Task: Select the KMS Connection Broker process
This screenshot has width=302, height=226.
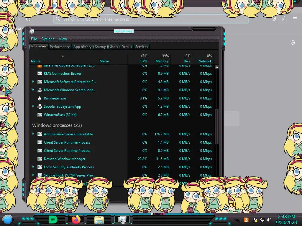Action: click(121, 73)
